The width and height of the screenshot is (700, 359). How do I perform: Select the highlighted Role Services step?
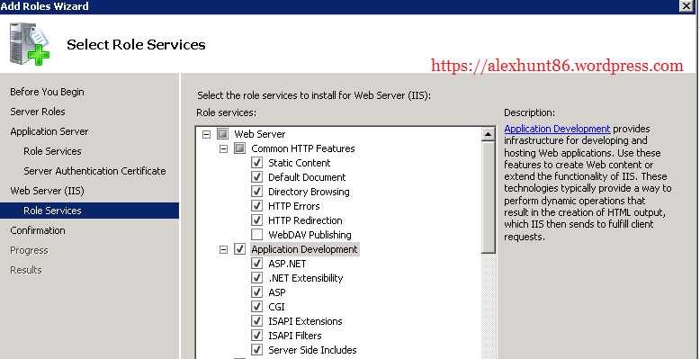89,211
